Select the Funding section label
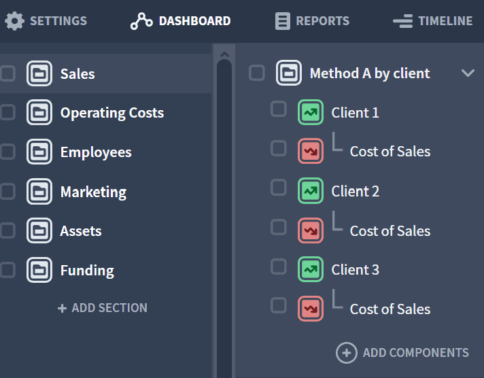The height and width of the screenshot is (378, 484). (x=87, y=271)
